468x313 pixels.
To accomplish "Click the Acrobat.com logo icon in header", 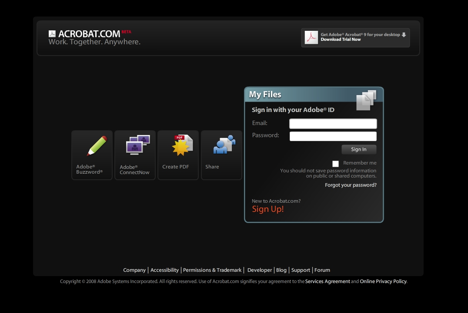I will [x=52, y=34].
